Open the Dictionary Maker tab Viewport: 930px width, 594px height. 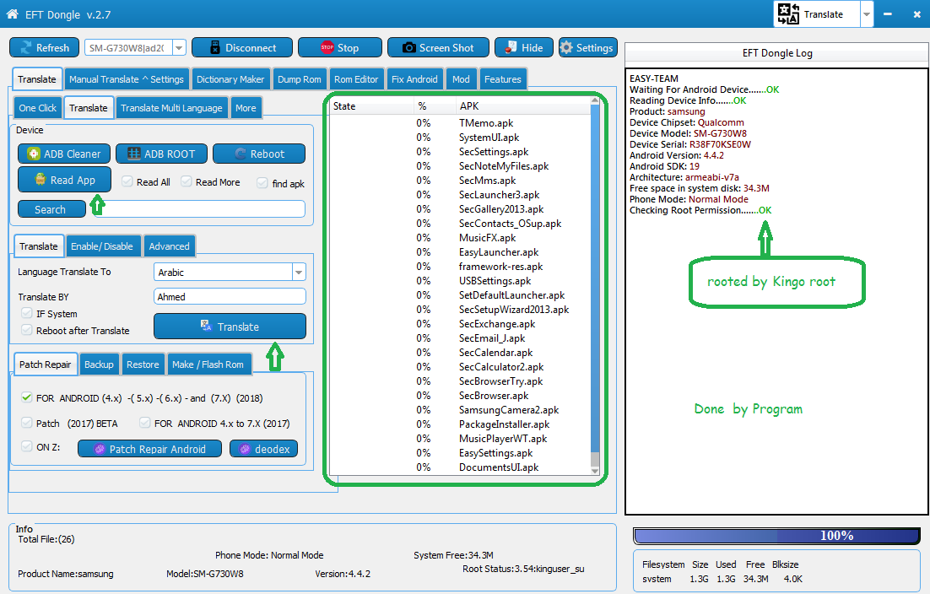(x=230, y=79)
